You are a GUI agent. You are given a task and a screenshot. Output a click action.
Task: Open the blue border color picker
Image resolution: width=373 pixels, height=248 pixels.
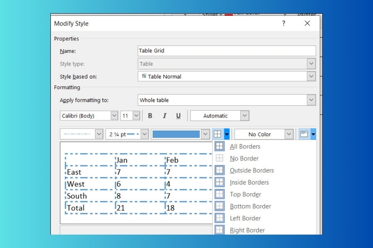click(205, 134)
